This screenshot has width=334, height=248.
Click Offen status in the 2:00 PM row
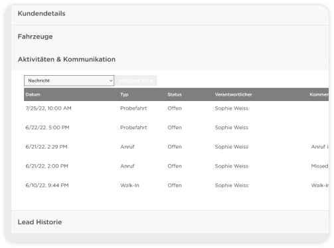pyautogui.click(x=175, y=166)
